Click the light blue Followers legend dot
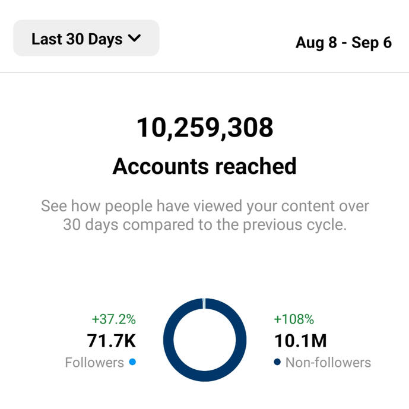This screenshot has height=409, width=409. [132, 362]
